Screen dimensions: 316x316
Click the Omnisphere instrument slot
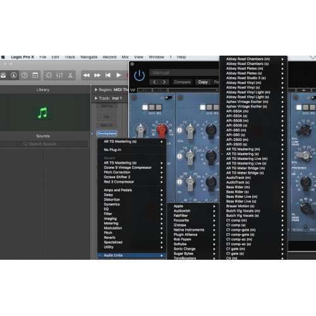tap(107, 133)
